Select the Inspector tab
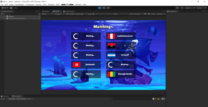This screenshot has height=107, width=208. click(x=172, y=11)
